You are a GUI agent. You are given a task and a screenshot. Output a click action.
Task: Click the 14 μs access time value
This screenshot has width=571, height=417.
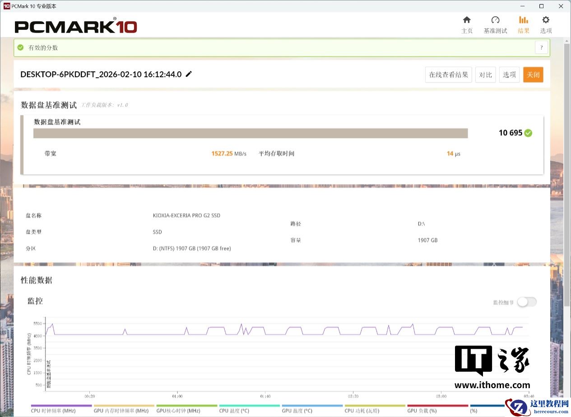(x=454, y=153)
